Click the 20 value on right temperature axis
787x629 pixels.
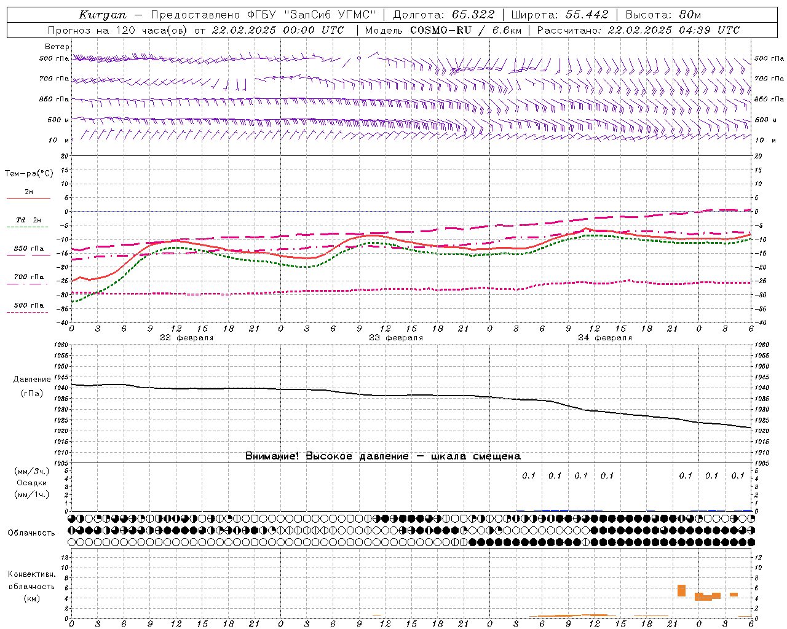pyautogui.click(x=758, y=156)
